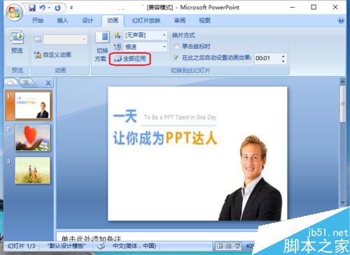Open the 切换方案 transition gallery

pyautogui.click(x=102, y=46)
